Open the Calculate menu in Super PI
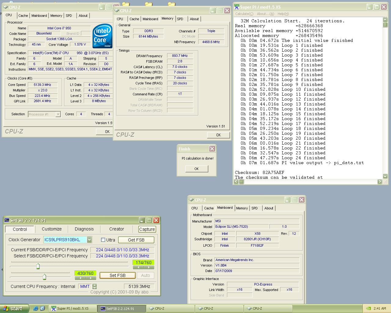The height and width of the screenshot is (313, 391). point(244,14)
